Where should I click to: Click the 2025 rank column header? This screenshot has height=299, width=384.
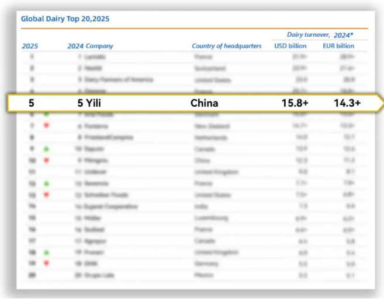coord(30,46)
